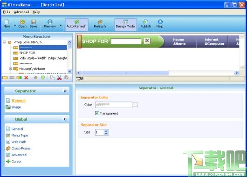Click the Publish toolbar icon
Viewport: 247px width, 177px height.
145,24
